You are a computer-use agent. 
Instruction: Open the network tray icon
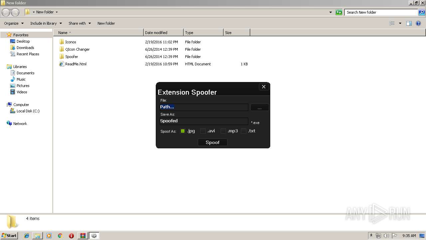(x=378, y=236)
